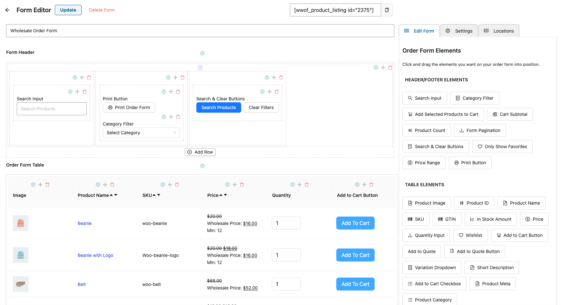Open the Order Form Table settings gear

pos(202,166)
